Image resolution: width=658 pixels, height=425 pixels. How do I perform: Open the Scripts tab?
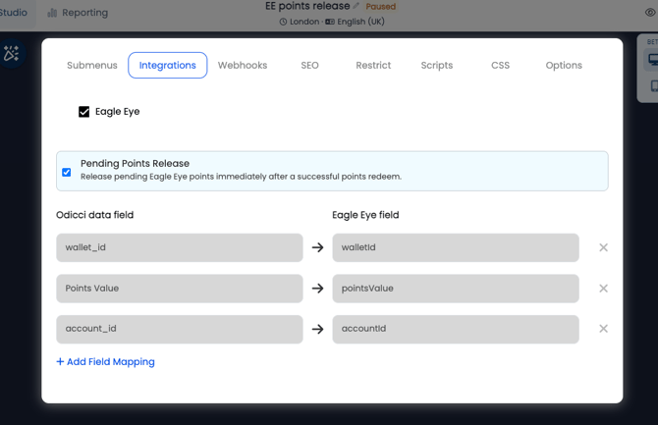[x=437, y=66]
